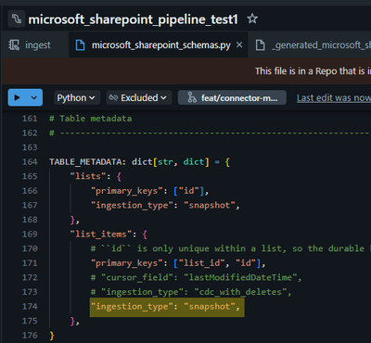Viewport: 371px width, 343px height.
Task: Switch to microsoft_sharepoint_schemas.py tab
Action: 161,45
